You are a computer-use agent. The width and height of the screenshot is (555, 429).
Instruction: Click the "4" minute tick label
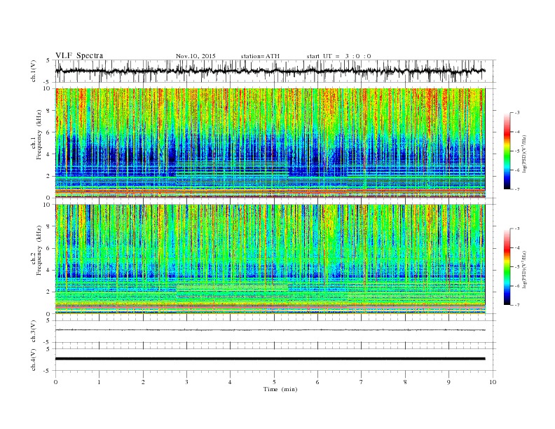point(231,382)
